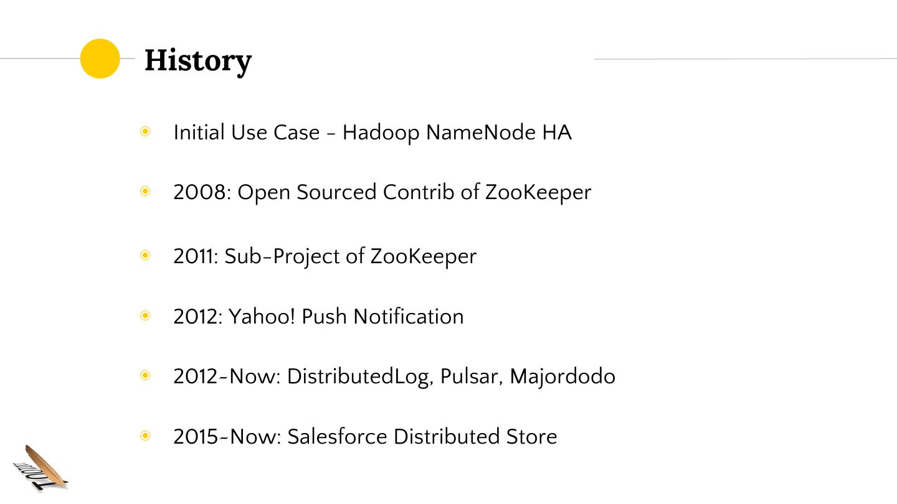Click the 2012: Yahoo! Push Notification line
Viewport: 897px width, 504px height.
pyautogui.click(x=318, y=317)
